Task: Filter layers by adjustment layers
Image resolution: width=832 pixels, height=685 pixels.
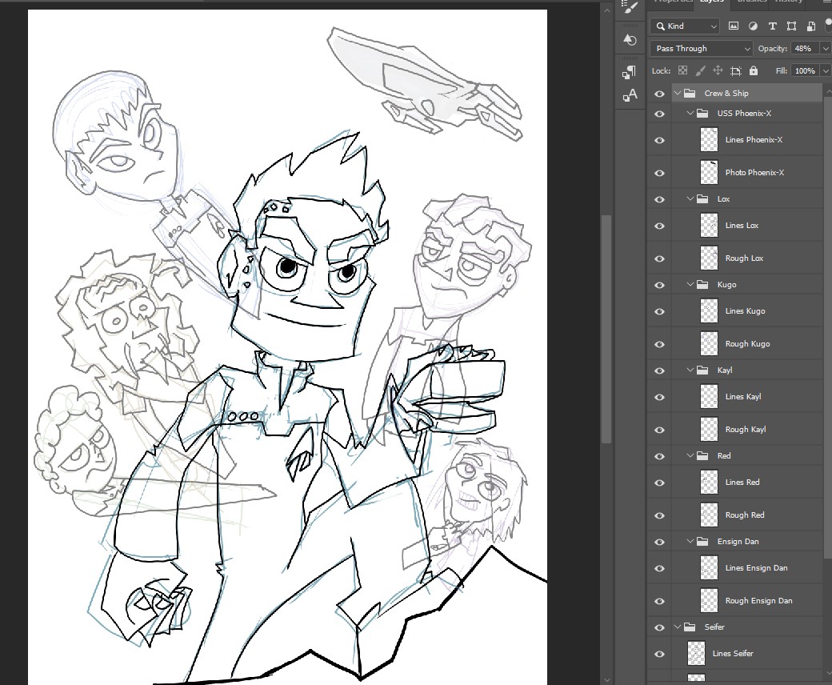Action: [753, 26]
